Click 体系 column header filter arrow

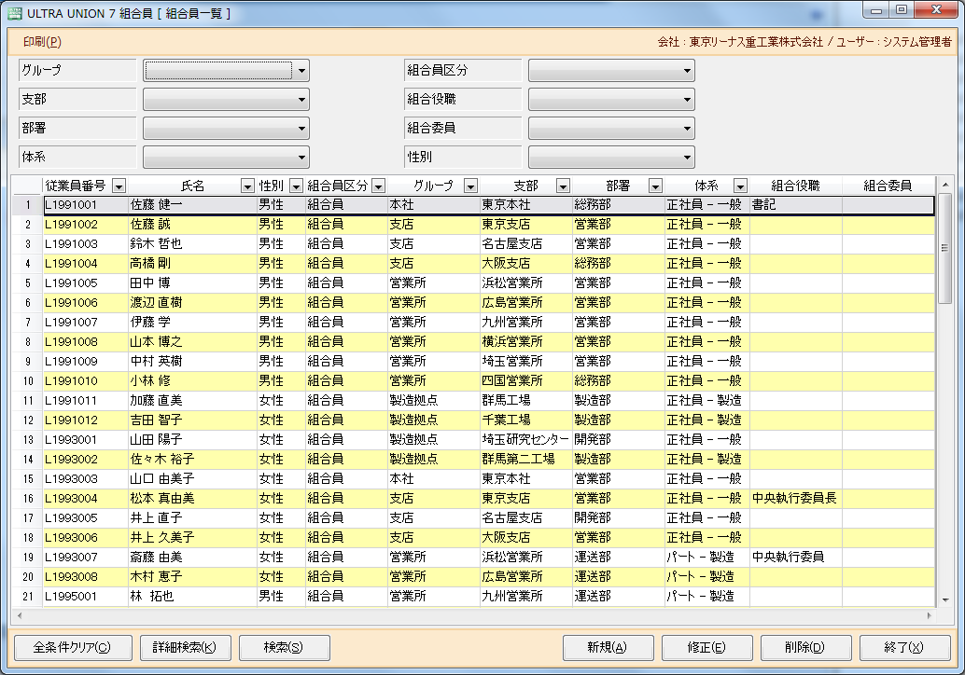click(x=740, y=186)
